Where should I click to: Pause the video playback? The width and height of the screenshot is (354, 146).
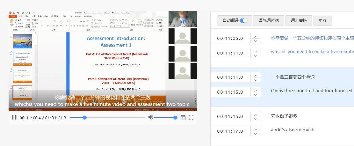click(14, 118)
